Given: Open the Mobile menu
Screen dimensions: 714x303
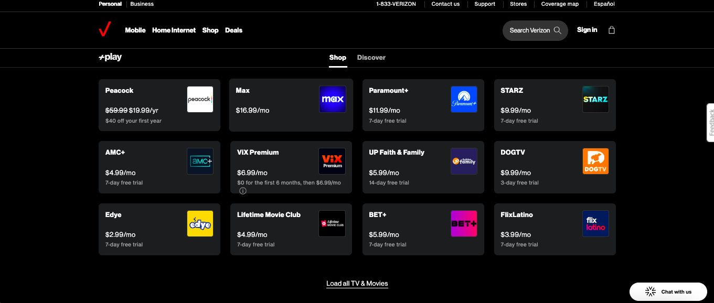Looking at the screenshot, I should point(135,30).
